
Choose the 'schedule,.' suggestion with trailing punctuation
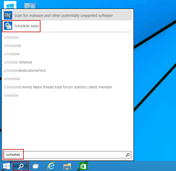point(12,37)
